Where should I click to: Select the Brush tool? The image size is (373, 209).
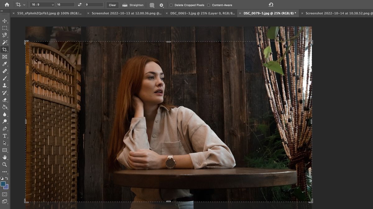tap(4, 78)
